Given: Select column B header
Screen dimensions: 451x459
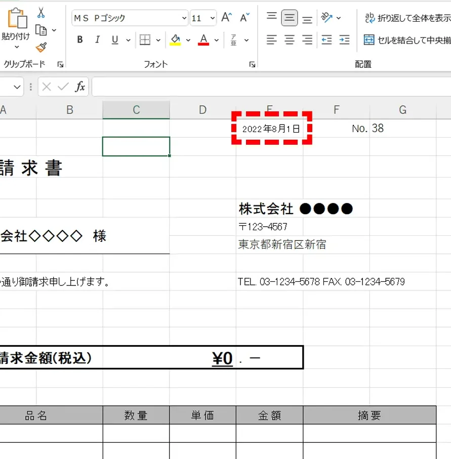Looking at the screenshot, I should (70, 110).
